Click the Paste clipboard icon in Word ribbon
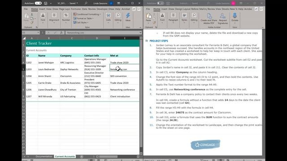The width and height of the screenshot is (287, 161). (148, 17)
